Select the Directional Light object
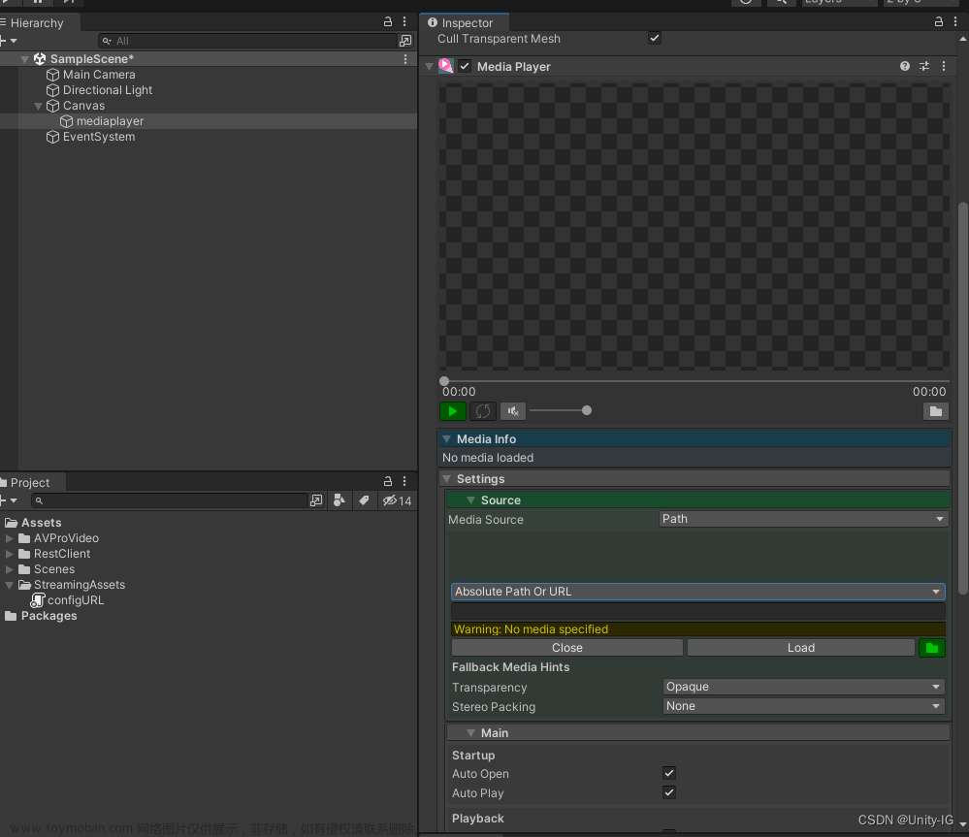The width and height of the screenshot is (969, 837). click(108, 90)
